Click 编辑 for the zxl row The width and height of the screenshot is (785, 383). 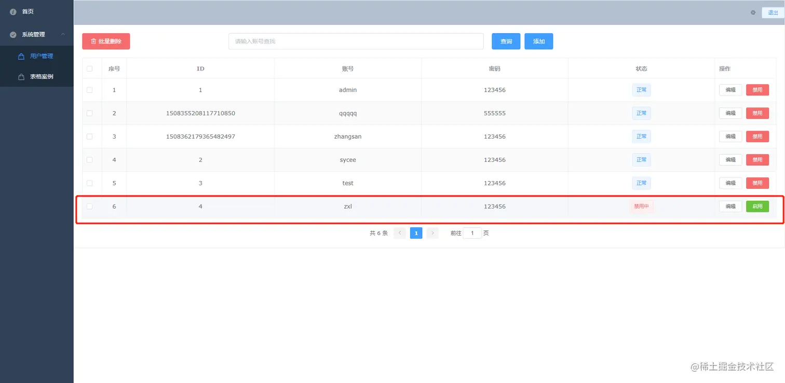pyautogui.click(x=730, y=207)
